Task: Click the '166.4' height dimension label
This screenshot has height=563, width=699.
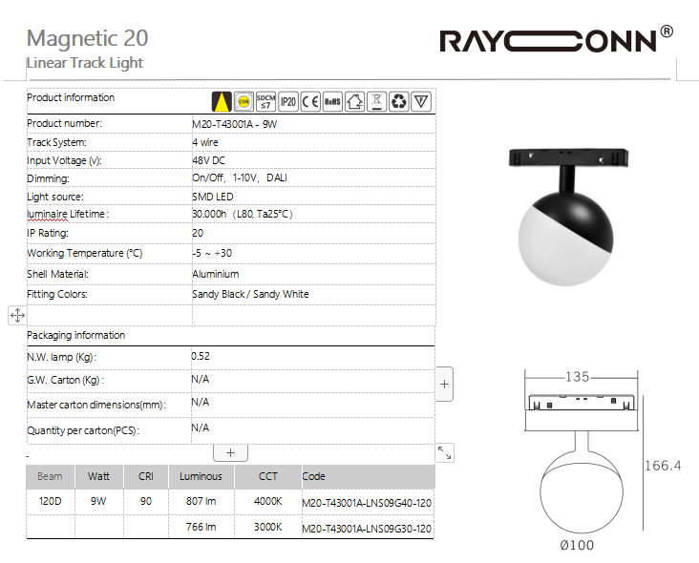Action: click(x=663, y=466)
